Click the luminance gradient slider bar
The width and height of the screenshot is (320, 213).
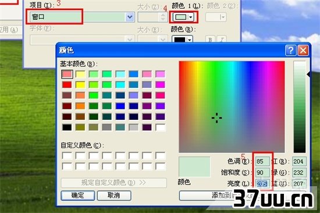300,106
